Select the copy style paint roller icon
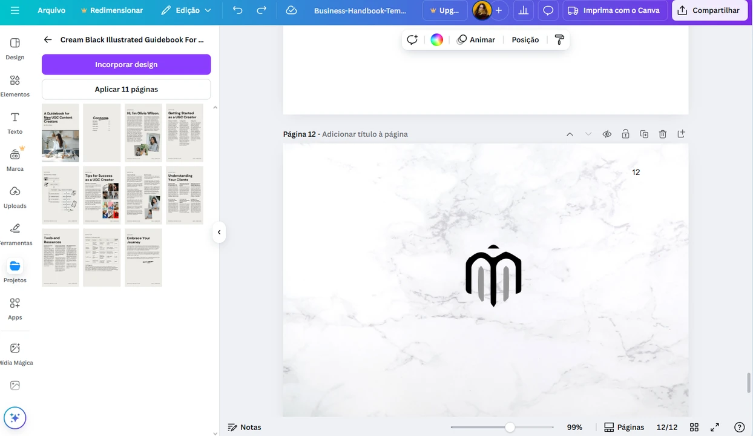 point(559,39)
